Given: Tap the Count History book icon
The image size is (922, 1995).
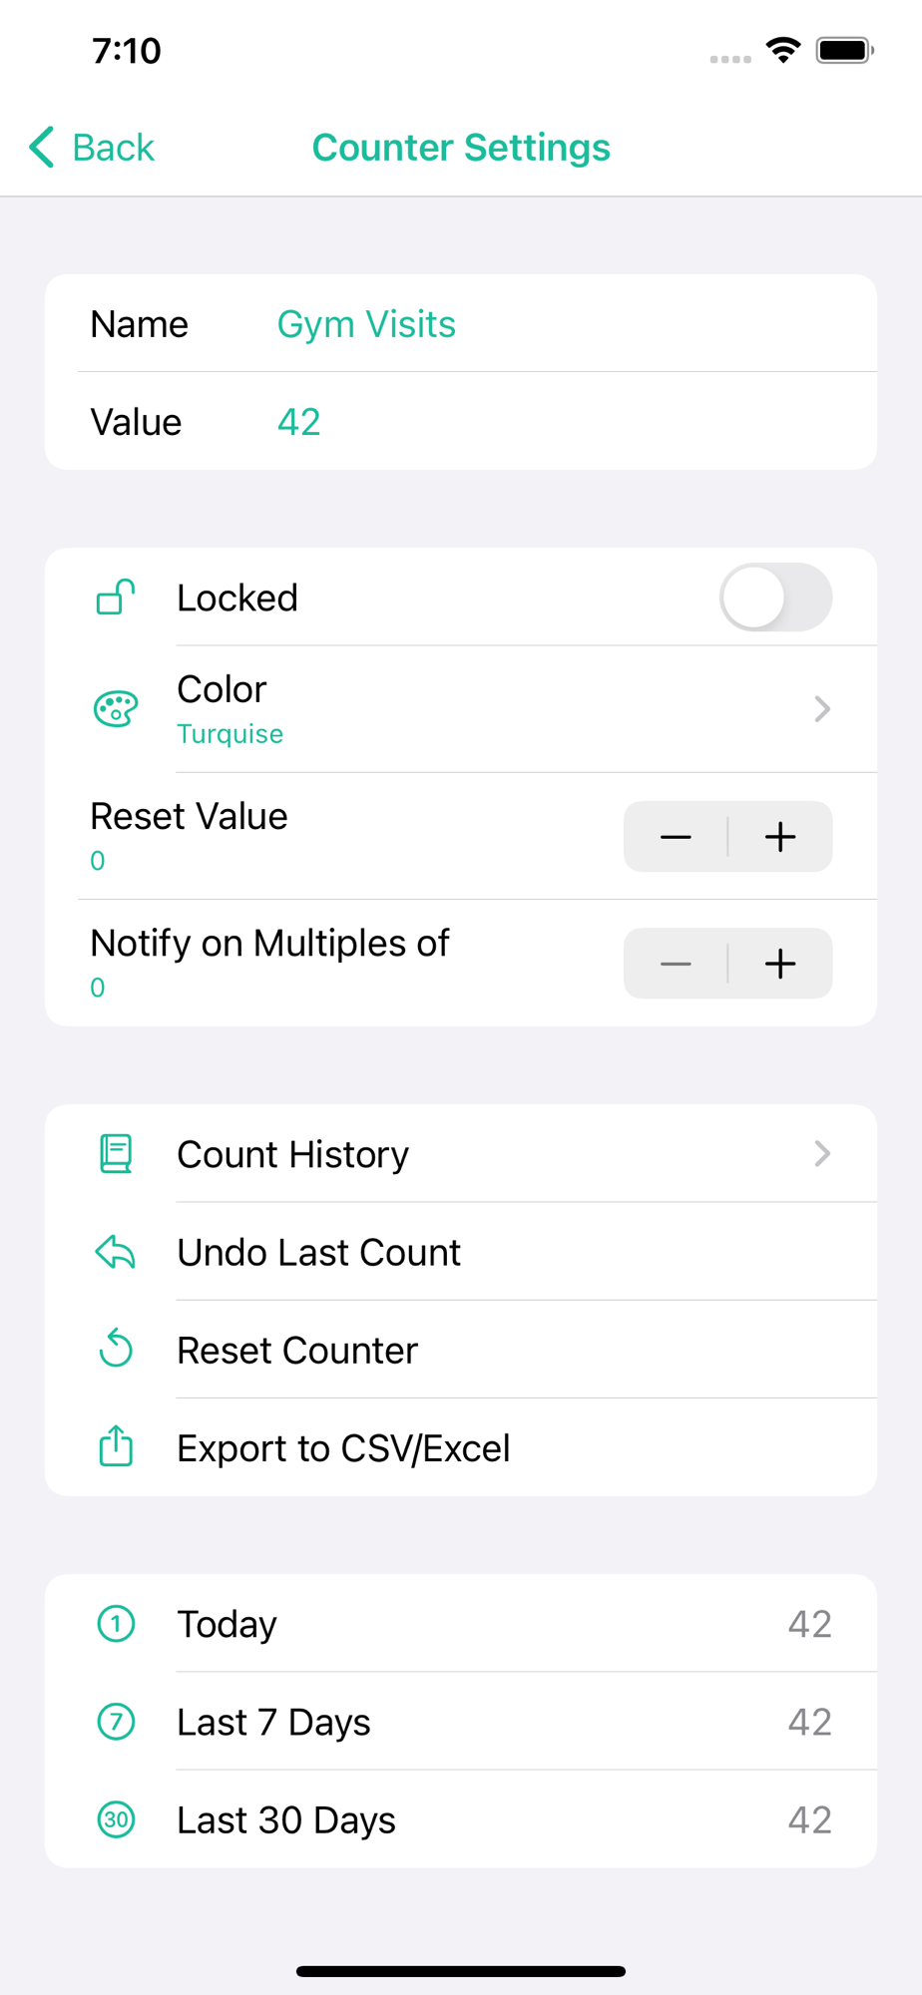Looking at the screenshot, I should pyautogui.click(x=116, y=1154).
